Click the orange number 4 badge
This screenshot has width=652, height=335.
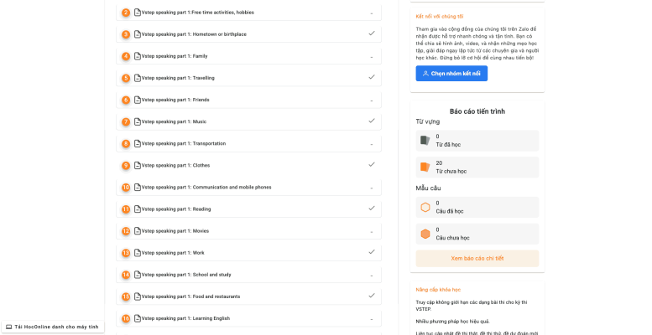click(126, 56)
